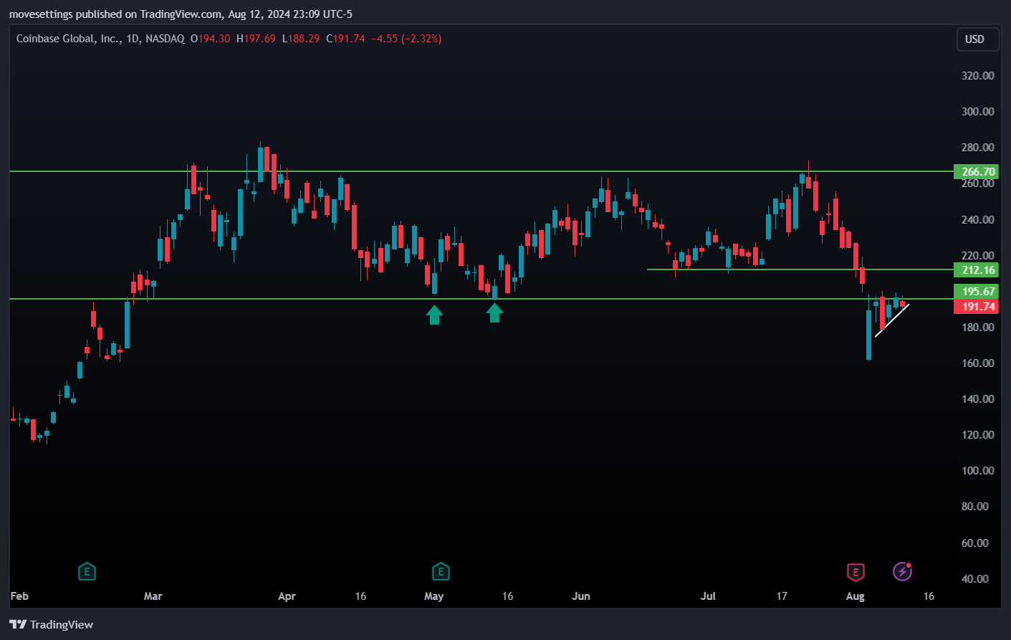
Task: Click the open value 194.30
Action: tap(214, 39)
